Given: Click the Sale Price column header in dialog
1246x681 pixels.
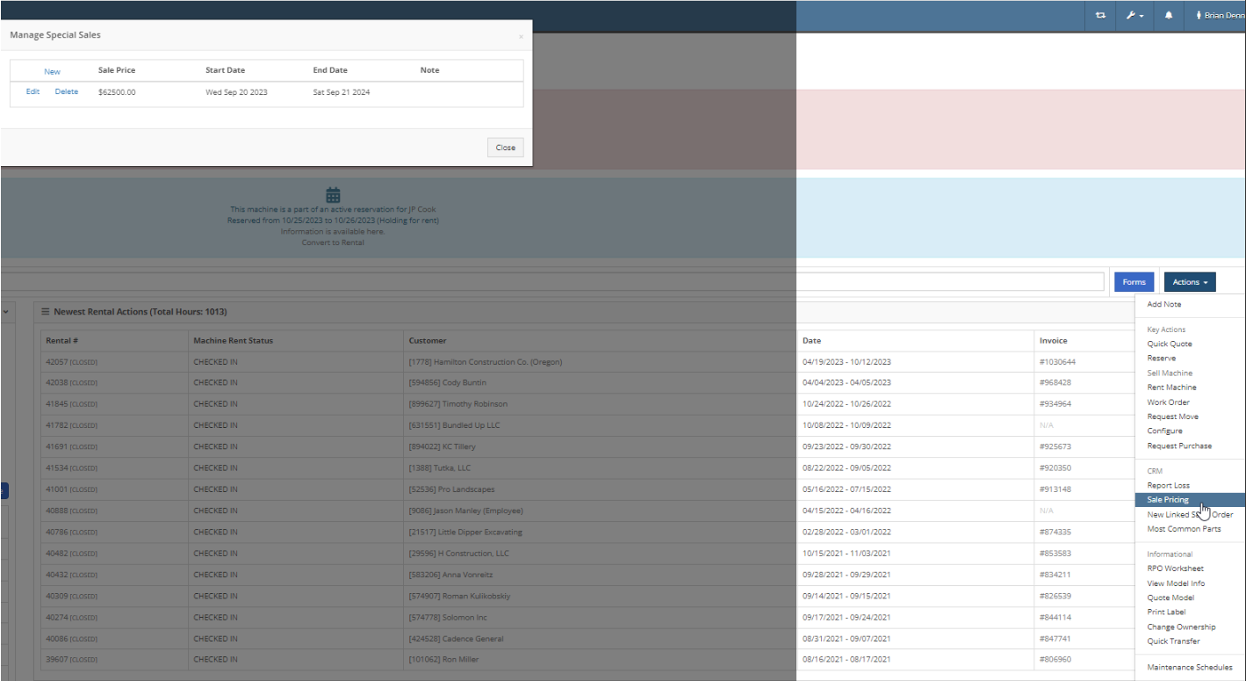Looking at the screenshot, I should pos(117,70).
